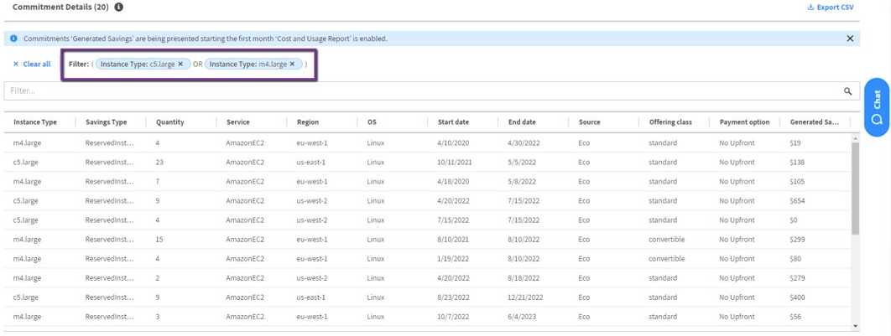
Task: Click end date 6/4/2023 cell
Action: [x=522, y=317]
